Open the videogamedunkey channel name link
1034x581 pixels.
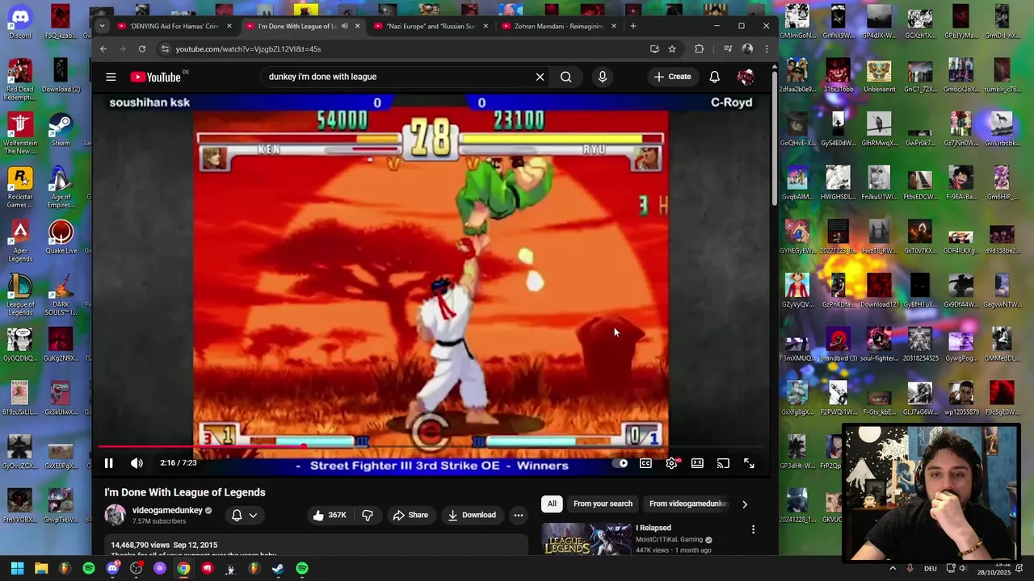coord(167,510)
